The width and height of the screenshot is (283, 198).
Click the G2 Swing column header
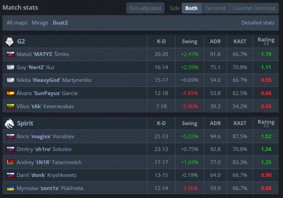tap(189, 41)
